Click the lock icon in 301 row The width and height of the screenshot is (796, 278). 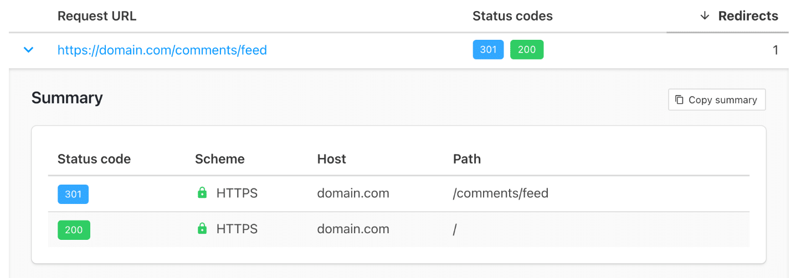202,193
